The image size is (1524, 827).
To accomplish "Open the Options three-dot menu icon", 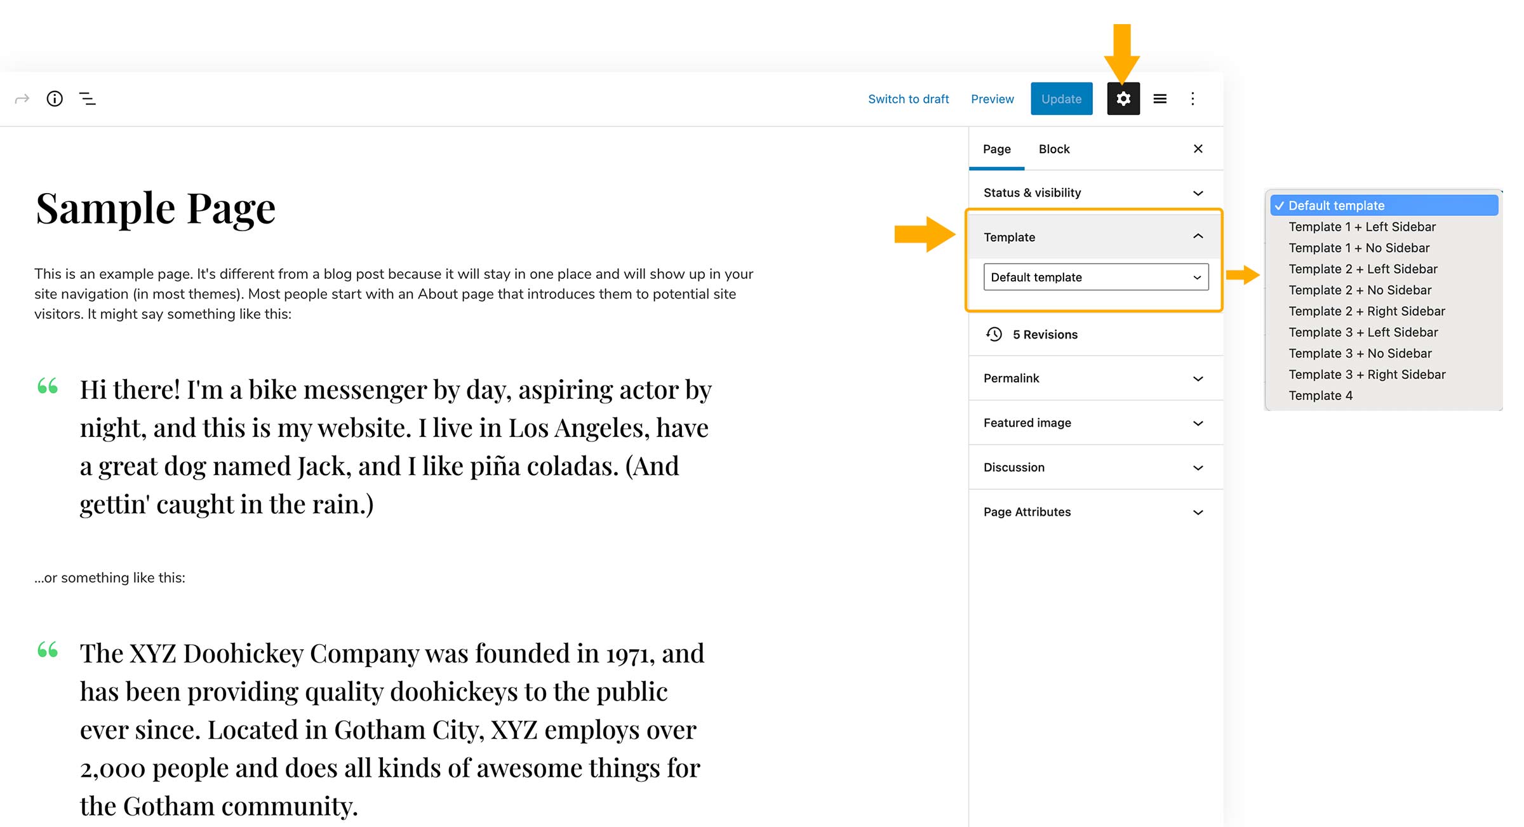I will [1193, 98].
